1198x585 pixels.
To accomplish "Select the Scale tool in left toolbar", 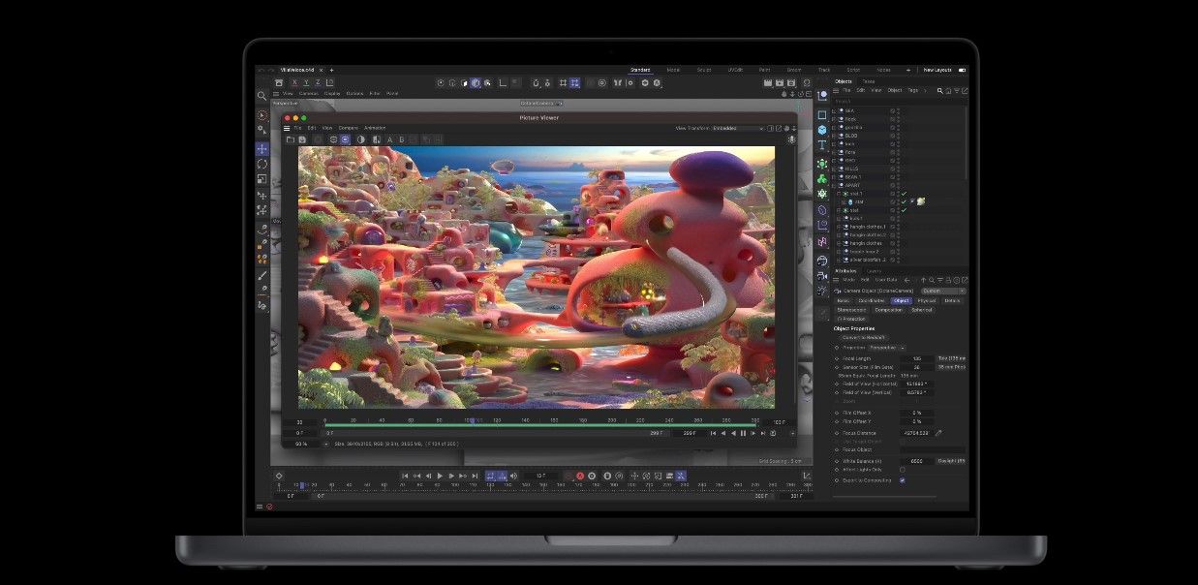I will coord(262,179).
